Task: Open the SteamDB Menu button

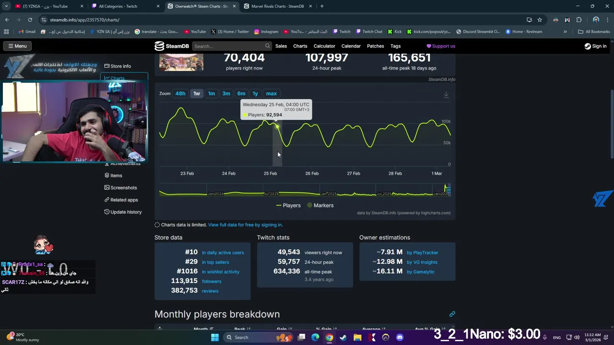Action: tap(17, 46)
